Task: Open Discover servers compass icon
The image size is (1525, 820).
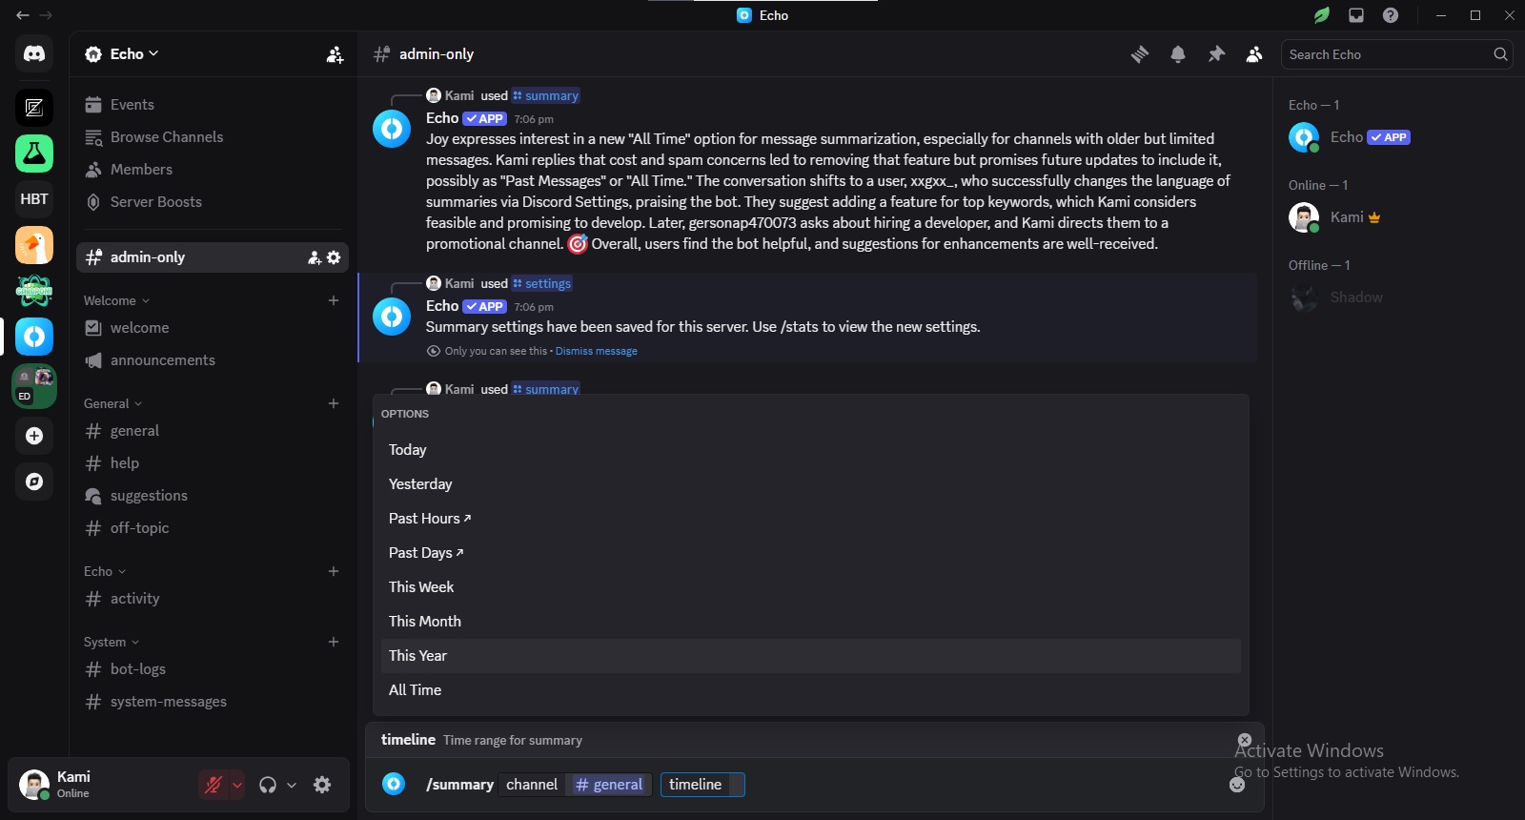Action: [34, 482]
